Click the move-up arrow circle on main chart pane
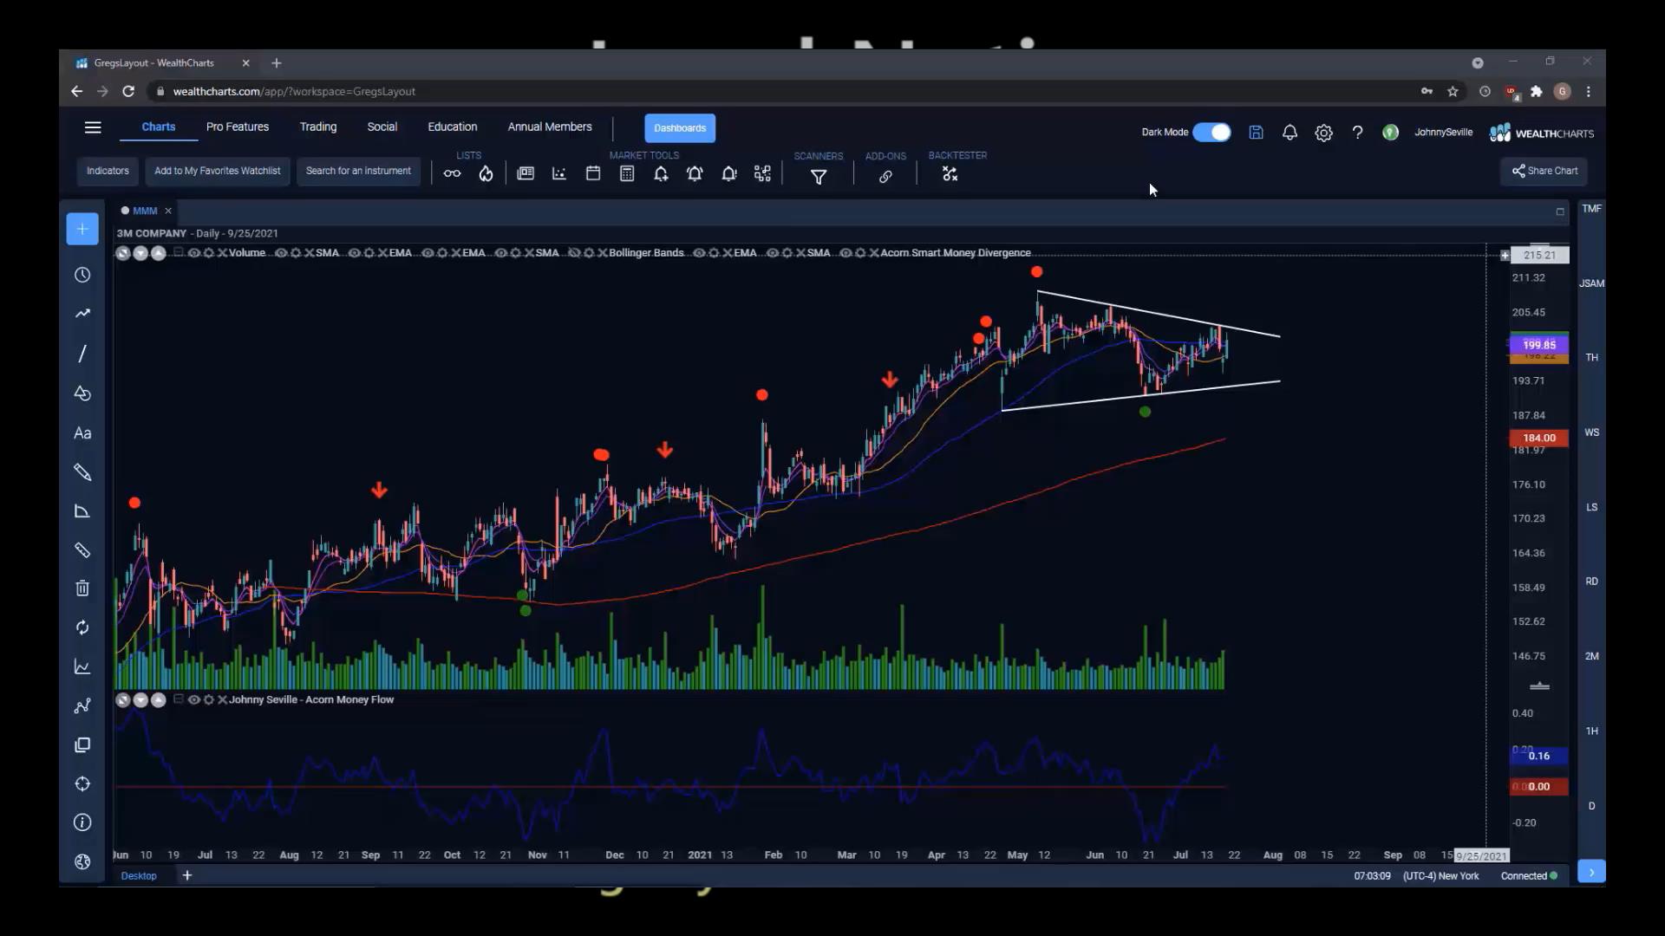 coord(158,253)
